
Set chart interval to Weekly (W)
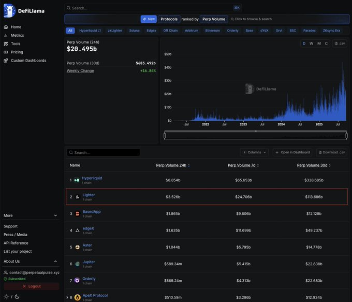coord(312,44)
